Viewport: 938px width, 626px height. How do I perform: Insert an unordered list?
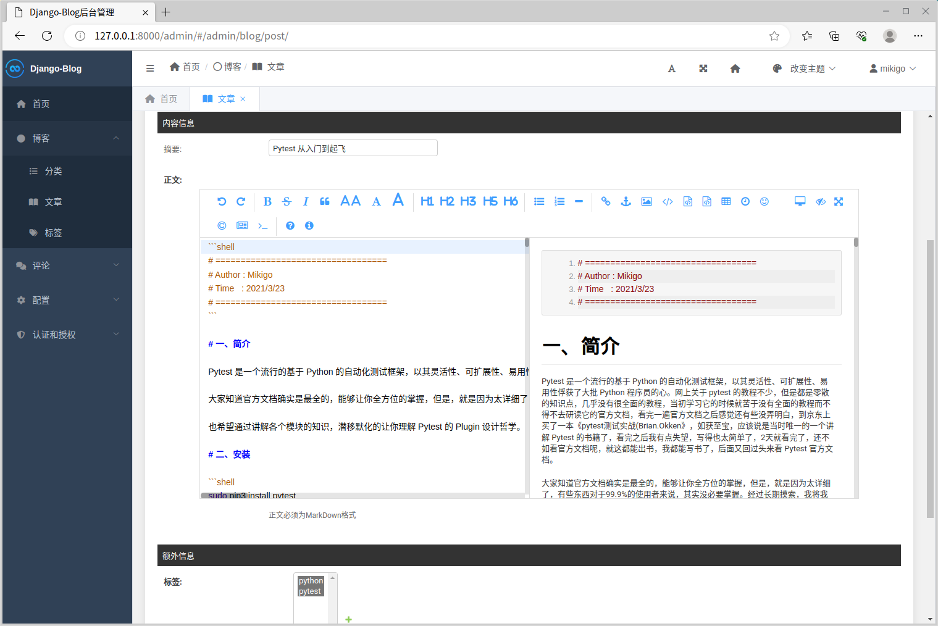point(539,201)
